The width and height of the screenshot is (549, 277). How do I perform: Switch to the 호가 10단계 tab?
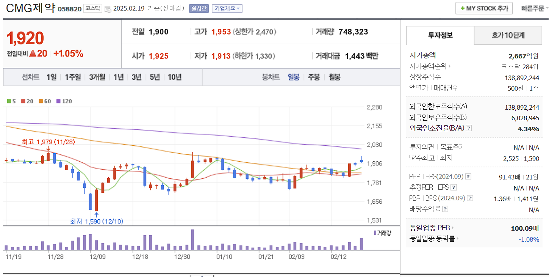click(508, 35)
